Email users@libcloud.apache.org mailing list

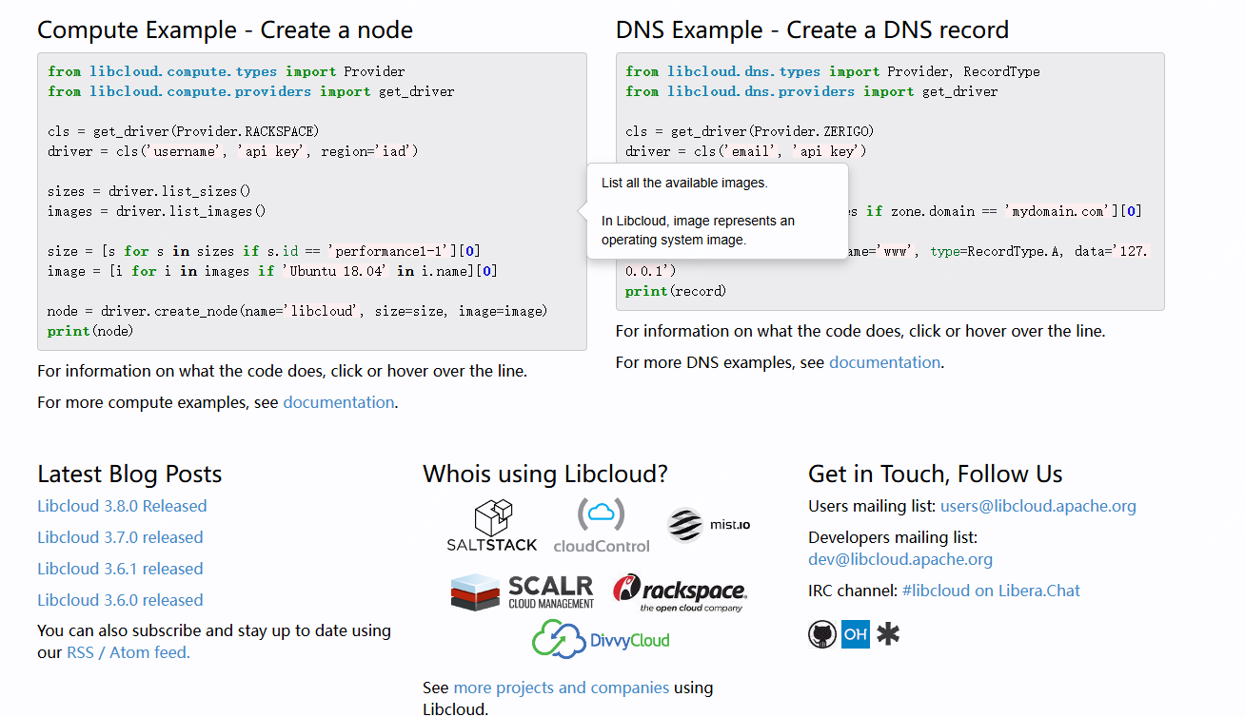1037,506
